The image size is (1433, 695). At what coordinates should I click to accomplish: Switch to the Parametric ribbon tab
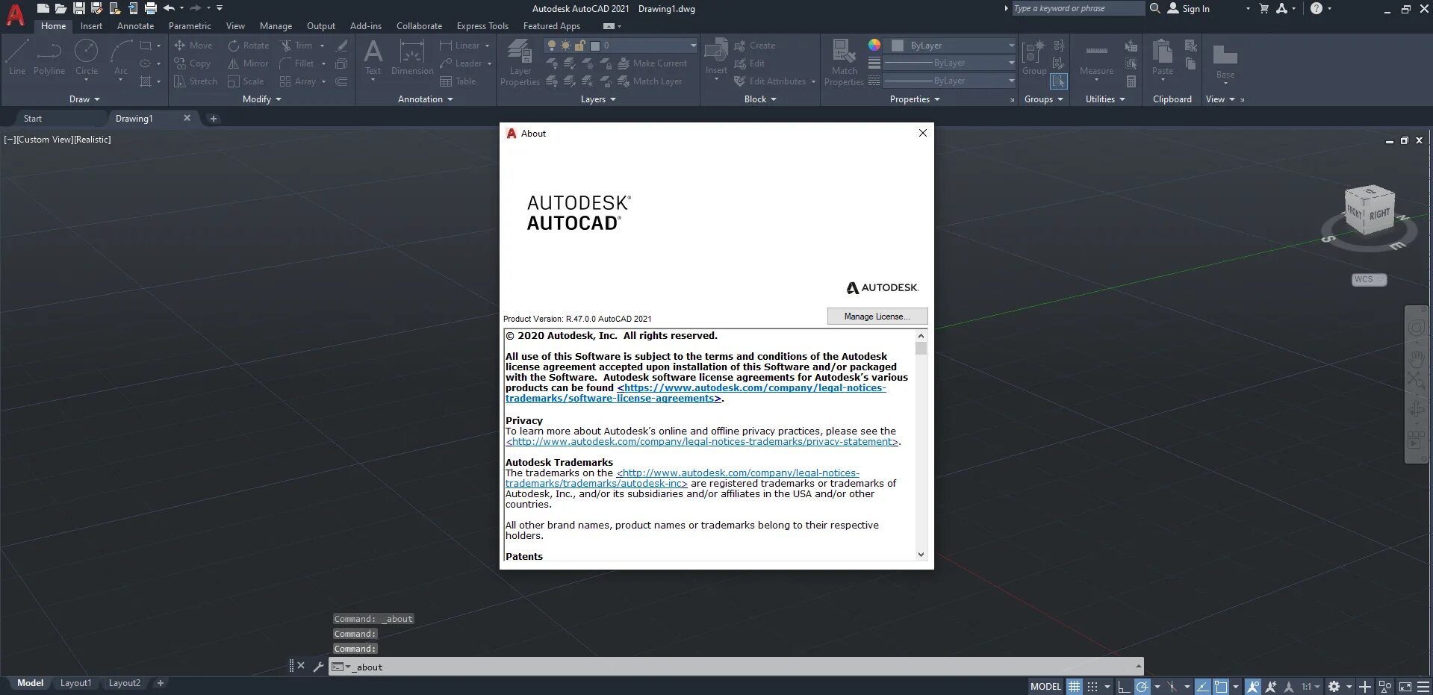[190, 26]
